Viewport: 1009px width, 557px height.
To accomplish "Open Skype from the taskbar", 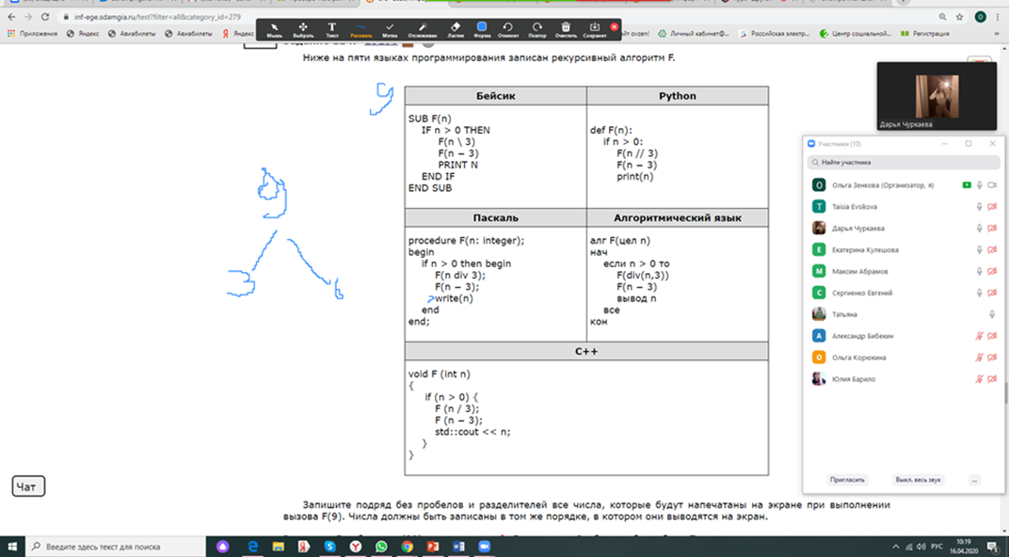I will (329, 547).
